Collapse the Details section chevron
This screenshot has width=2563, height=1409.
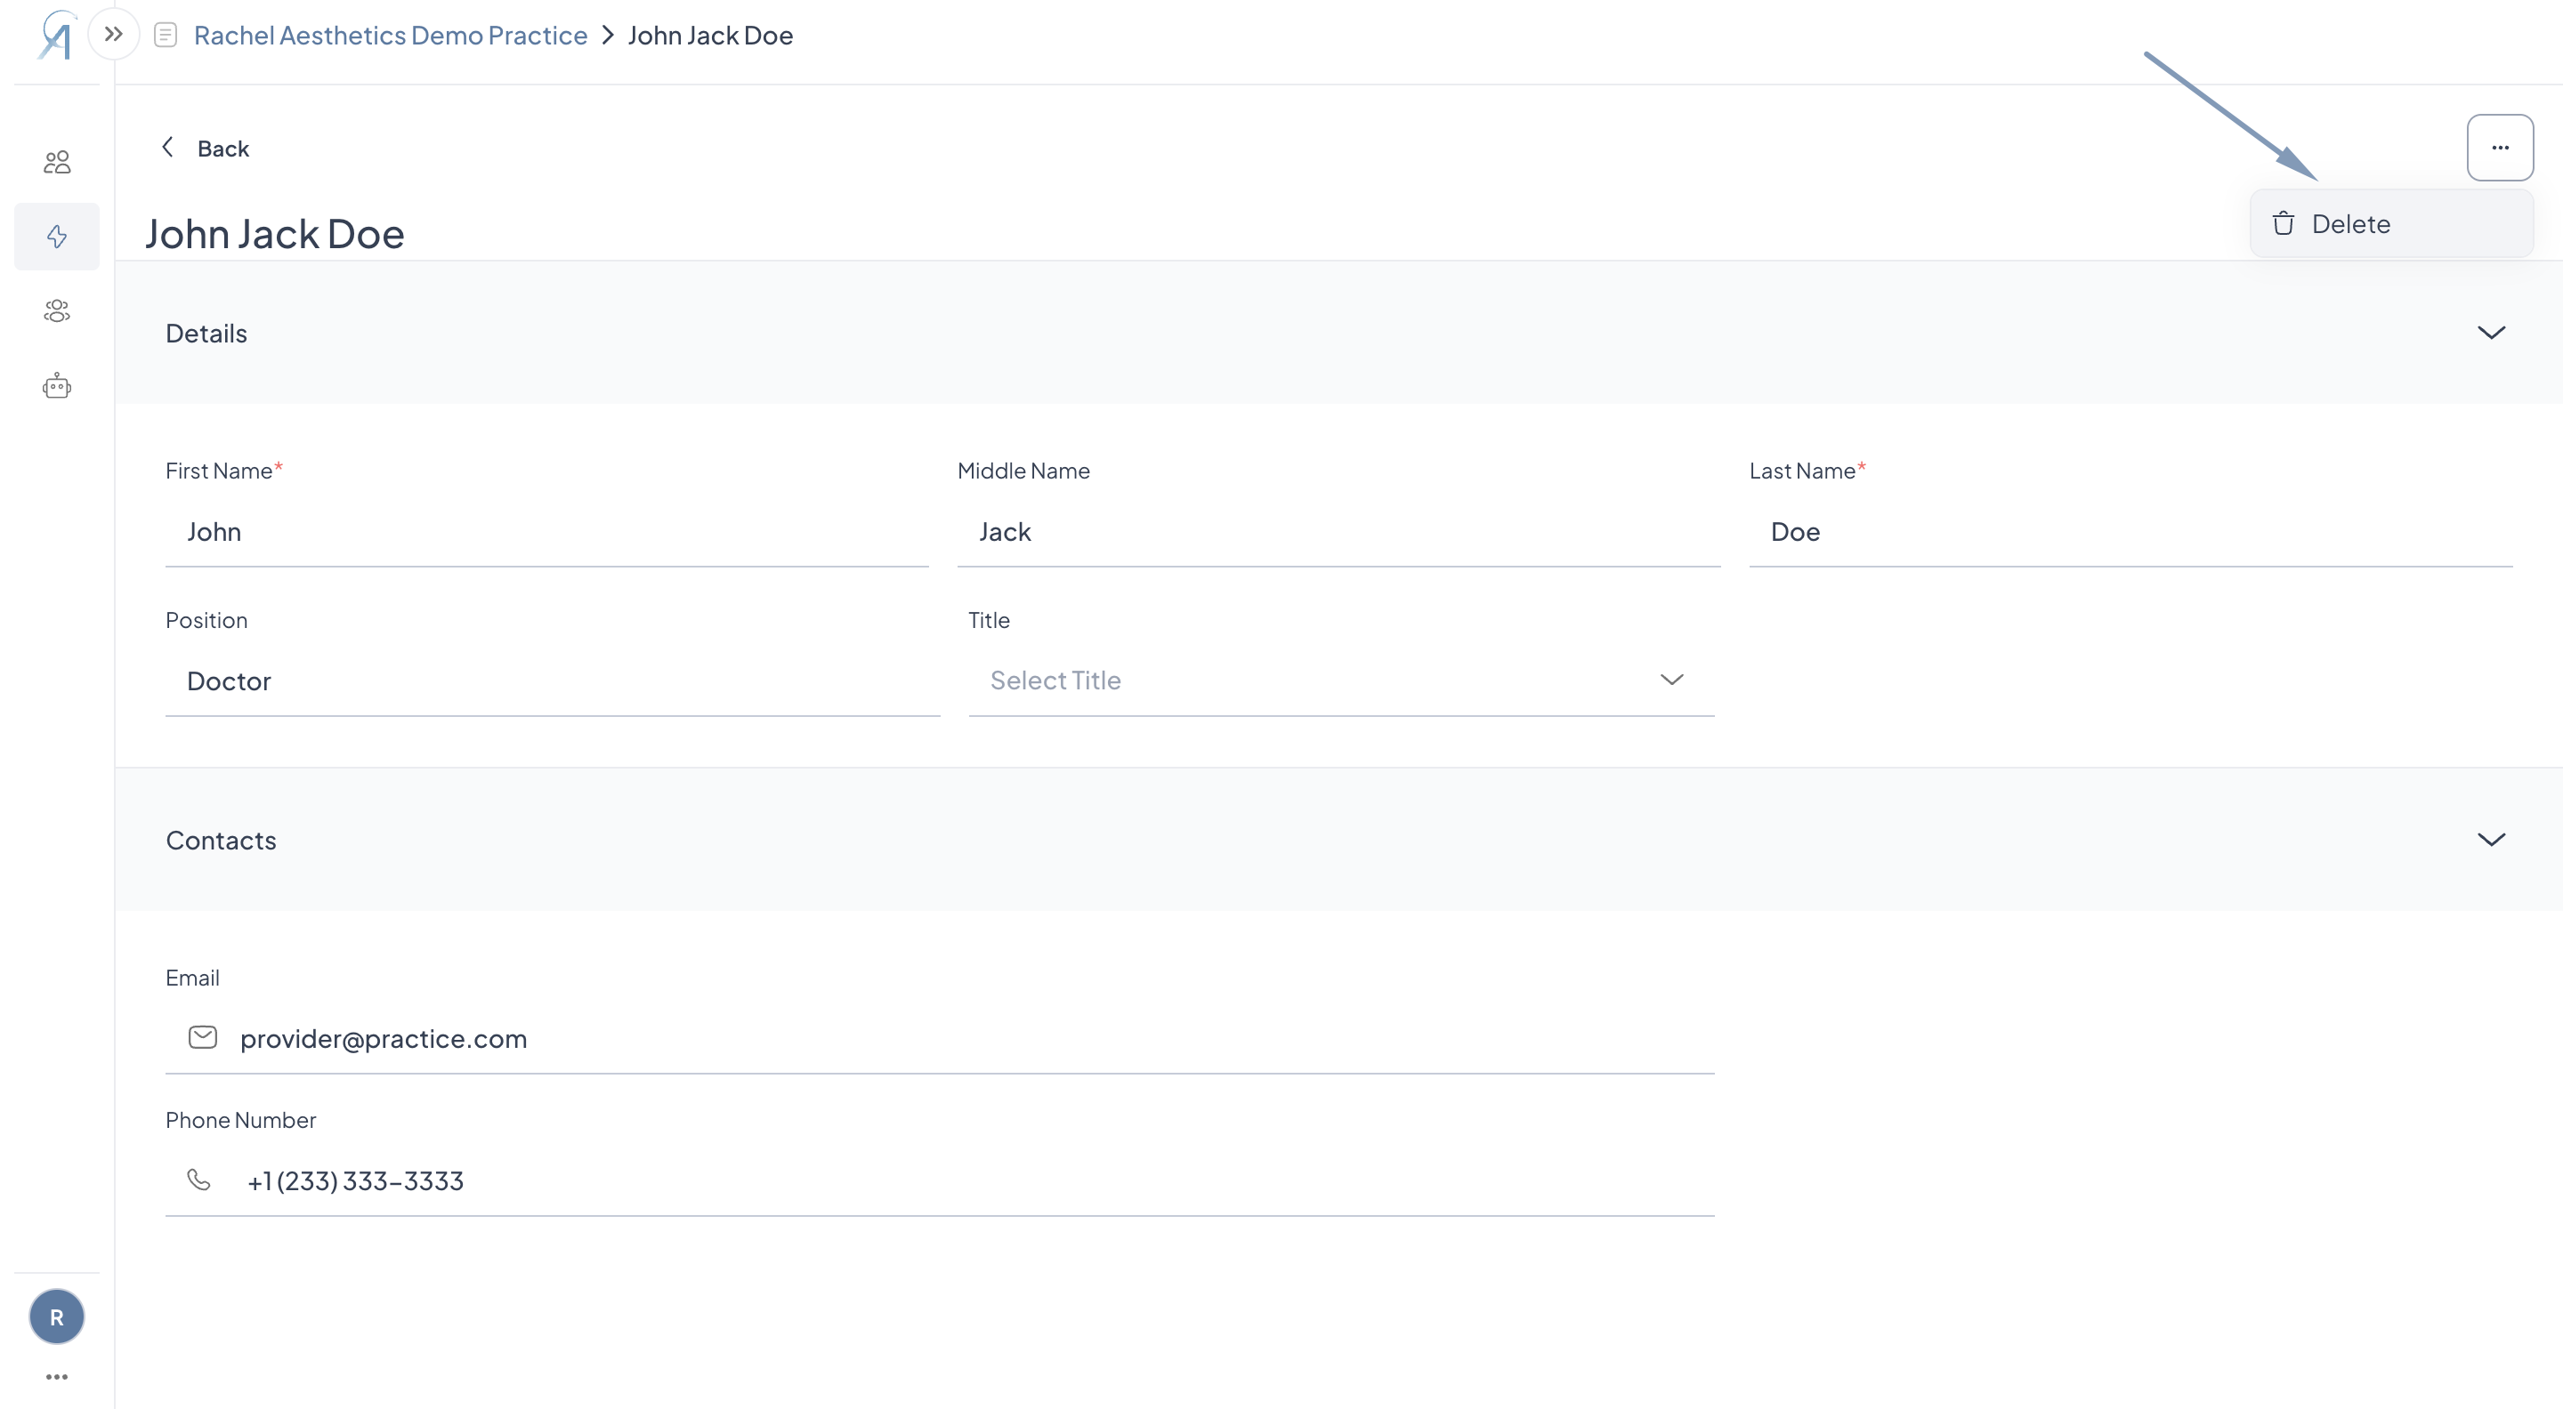pos(2490,333)
